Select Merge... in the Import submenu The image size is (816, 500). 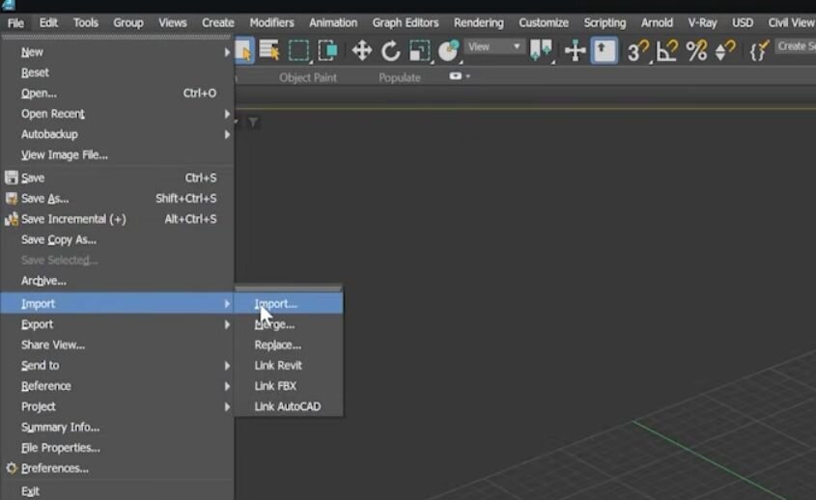point(289,324)
